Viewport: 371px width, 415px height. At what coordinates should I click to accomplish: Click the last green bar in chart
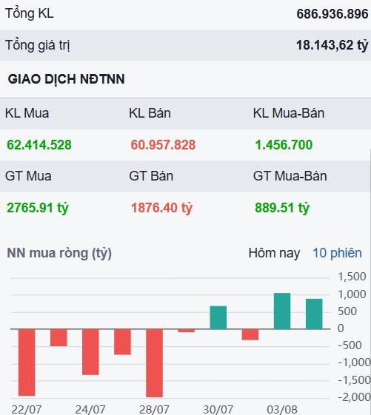pos(314,314)
